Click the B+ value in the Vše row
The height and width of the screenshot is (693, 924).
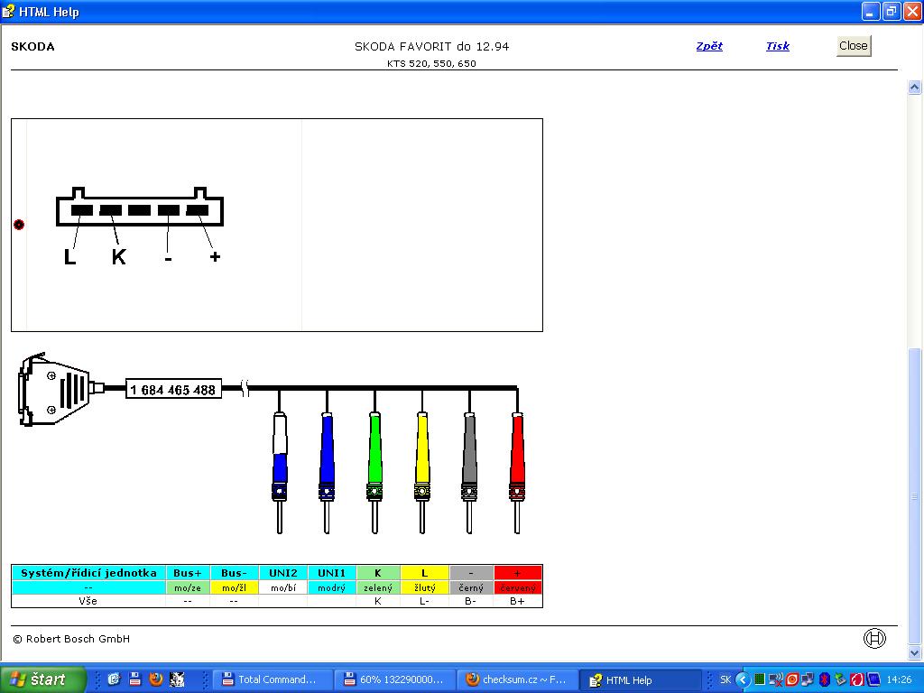click(x=517, y=601)
